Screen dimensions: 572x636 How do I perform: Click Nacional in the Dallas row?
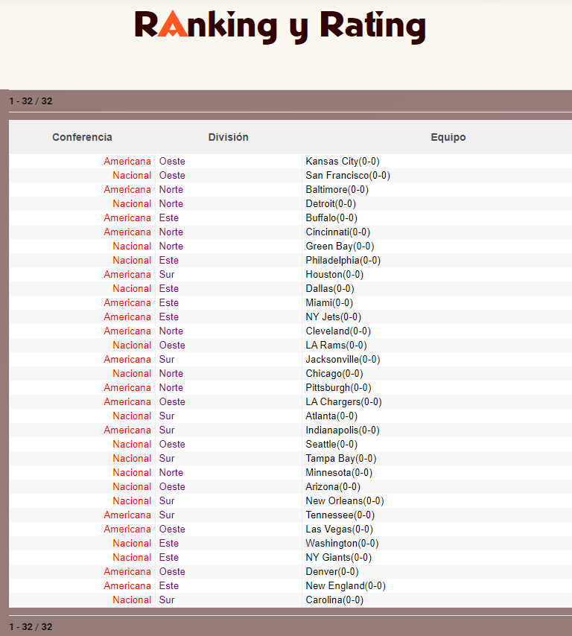(x=132, y=288)
